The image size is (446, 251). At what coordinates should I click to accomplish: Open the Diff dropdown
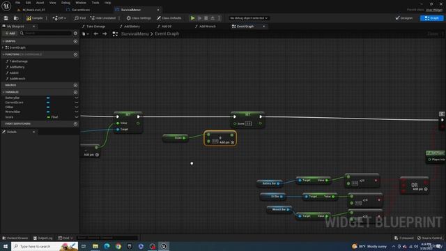[59, 18]
